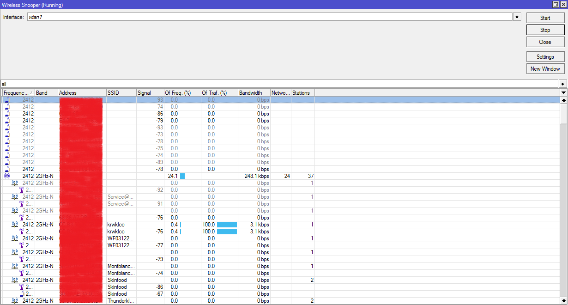Restore the Wireless Snooper window size
The image size is (568, 305).
556,4
